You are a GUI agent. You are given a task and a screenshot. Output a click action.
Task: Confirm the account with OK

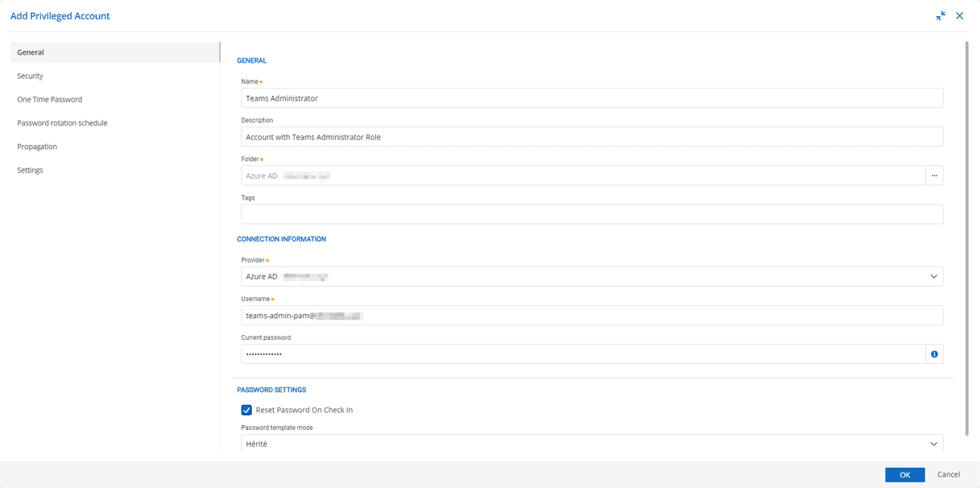click(x=904, y=474)
